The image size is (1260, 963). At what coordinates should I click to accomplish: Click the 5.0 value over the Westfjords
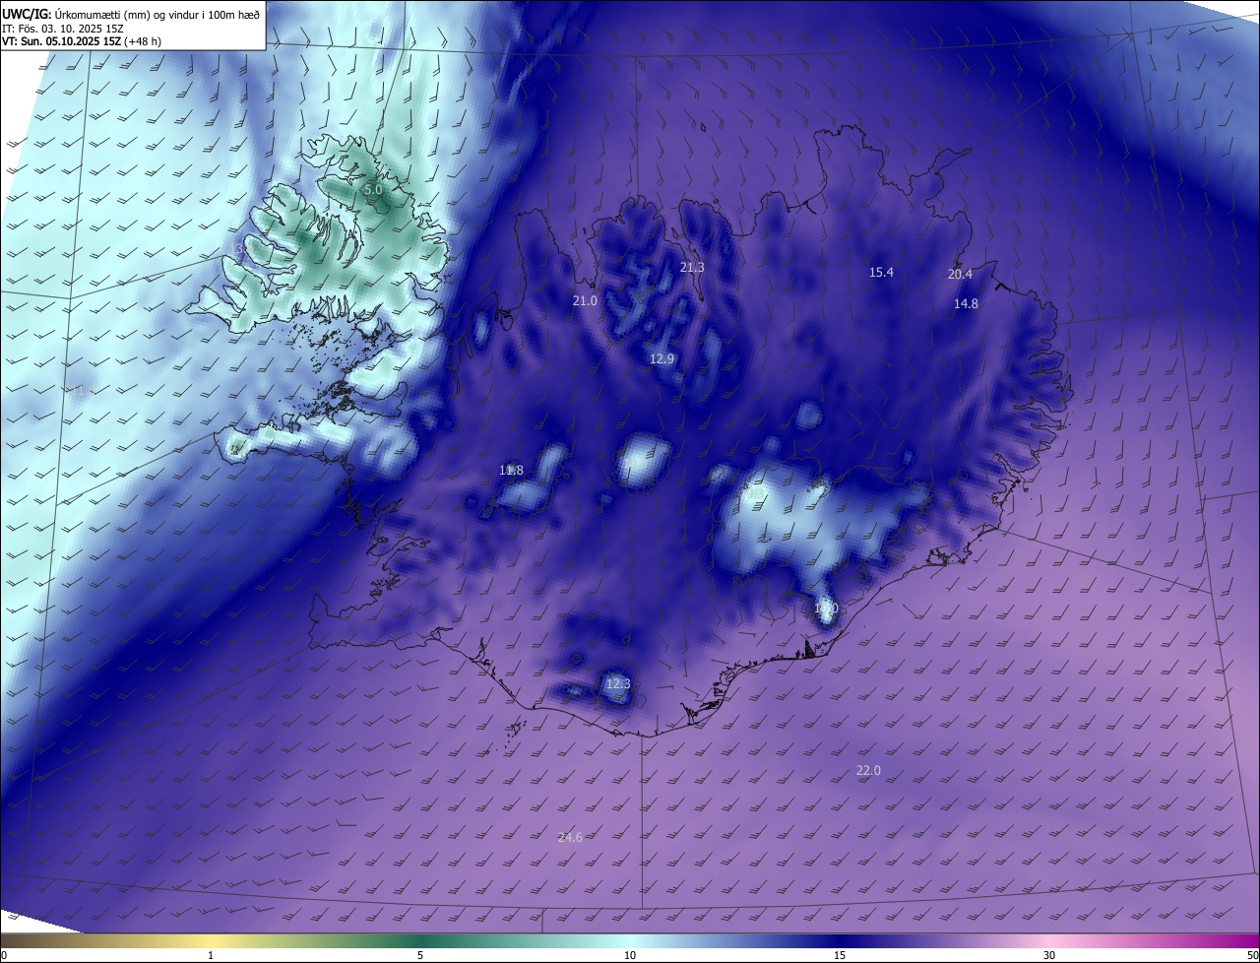click(373, 189)
